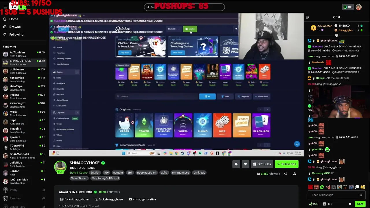The height and width of the screenshot is (208, 370).
Task: Open the Following page in the sidebar
Action: click(x=16, y=34)
